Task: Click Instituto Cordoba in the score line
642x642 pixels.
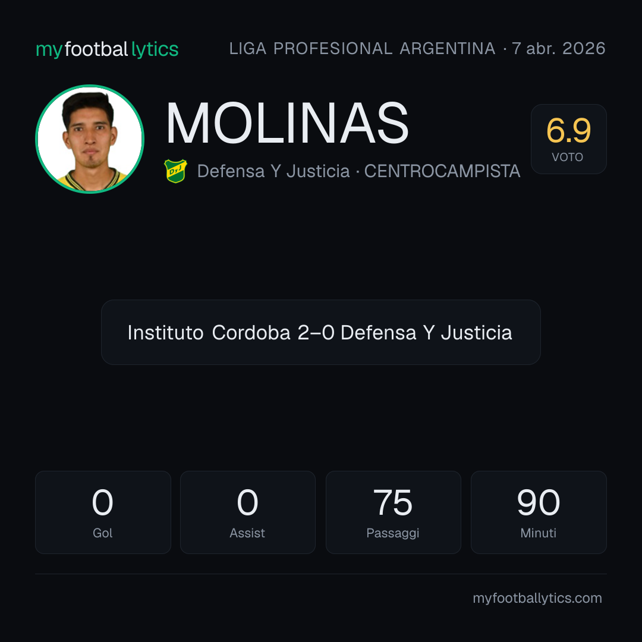Action: point(209,332)
